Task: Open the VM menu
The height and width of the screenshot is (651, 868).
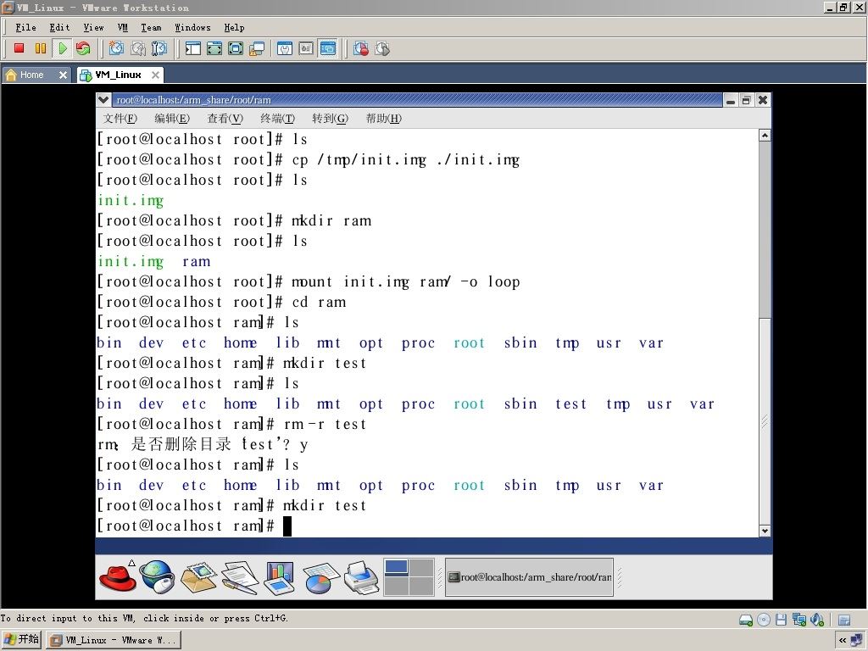Action: [123, 27]
